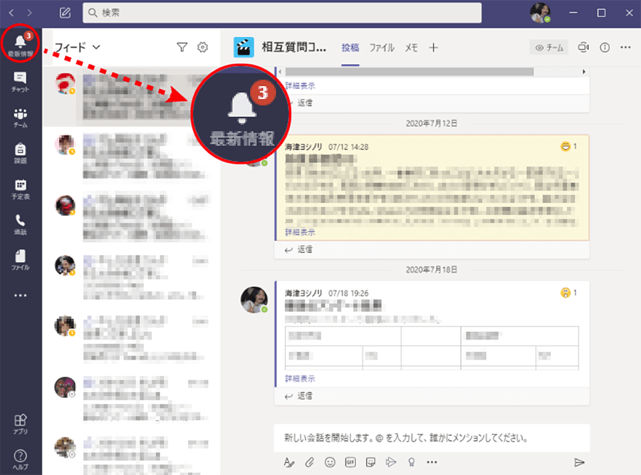Open more compose options ellipsis
The image size is (641, 475).
(x=432, y=462)
